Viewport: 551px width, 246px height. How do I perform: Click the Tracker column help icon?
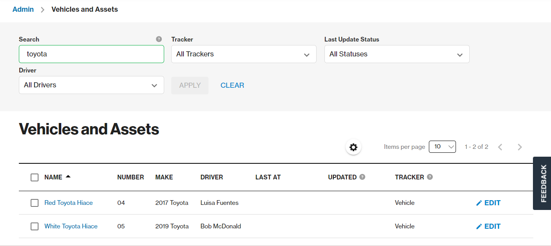click(430, 177)
